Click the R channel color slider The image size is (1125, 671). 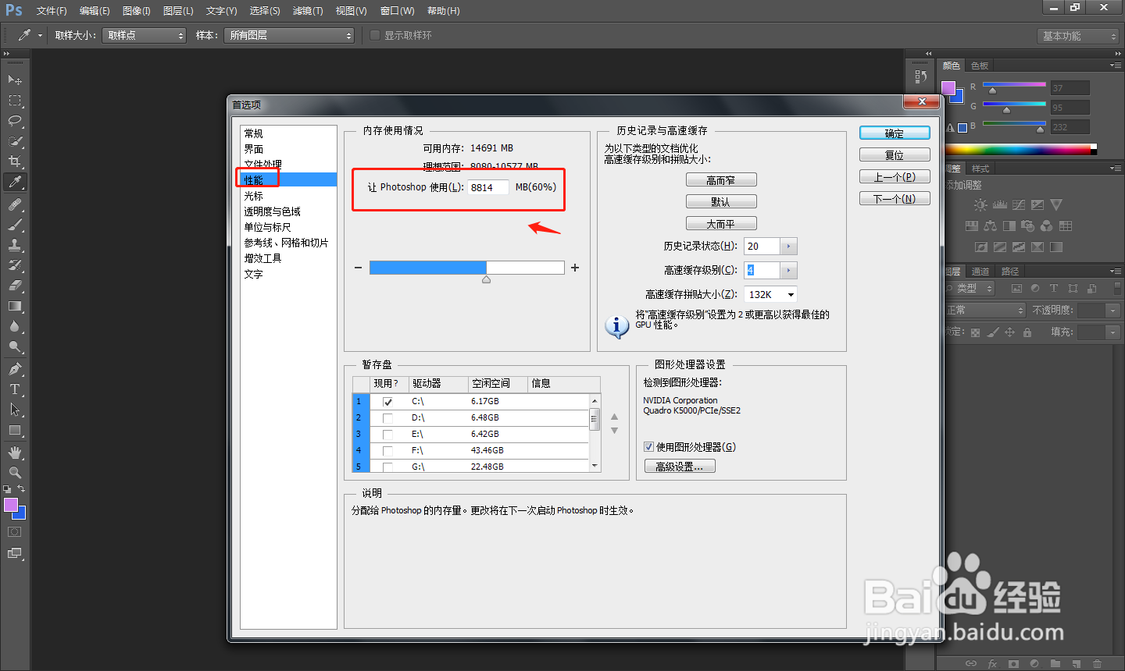(1014, 84)
